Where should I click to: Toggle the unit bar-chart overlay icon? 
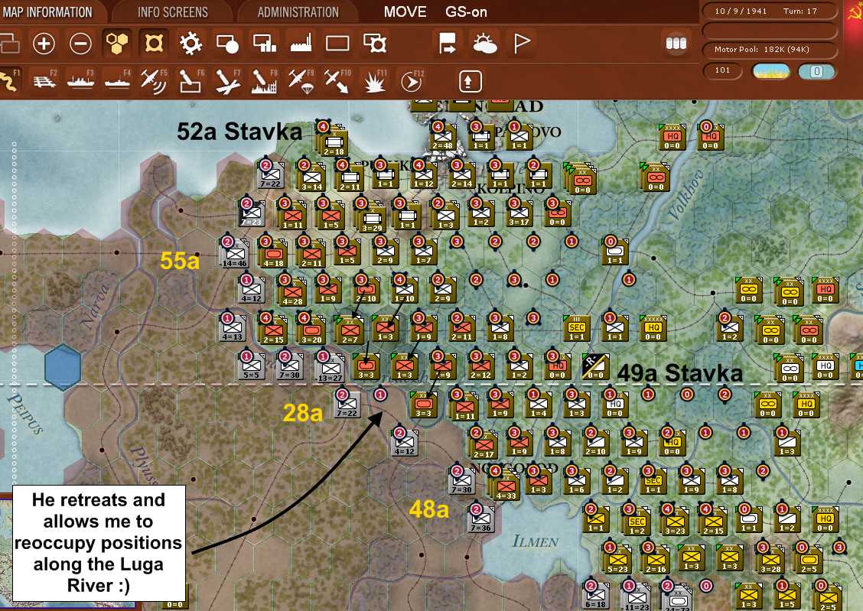pyautogui.click(x=264, y=44)
